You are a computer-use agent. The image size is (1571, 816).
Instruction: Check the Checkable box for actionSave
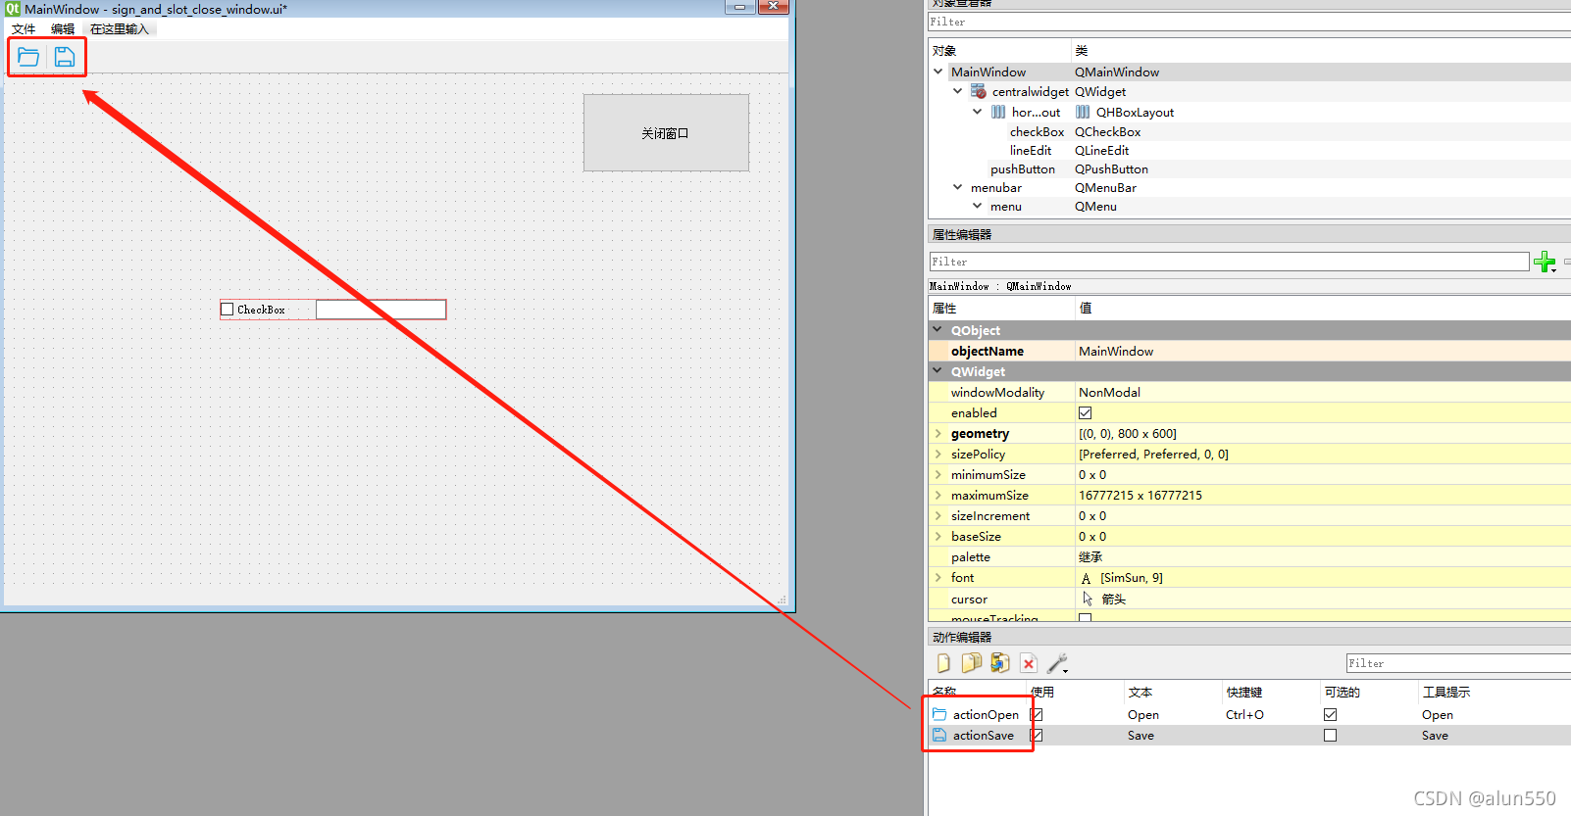[1331, 736]
